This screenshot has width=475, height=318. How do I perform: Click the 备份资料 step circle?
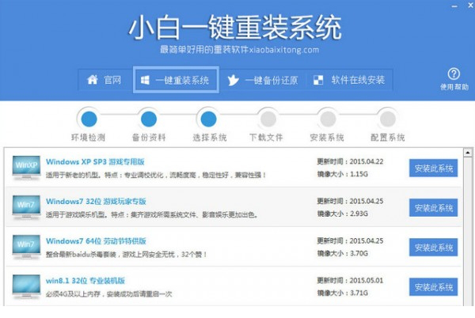click(x=149, y=119)
